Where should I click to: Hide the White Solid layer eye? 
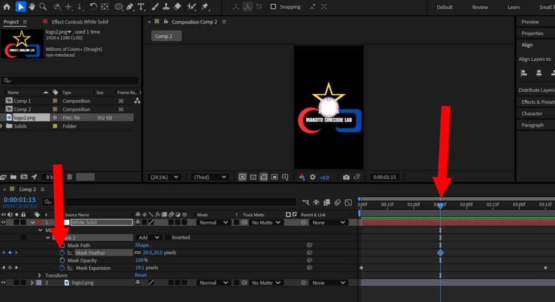coord(4,222)
